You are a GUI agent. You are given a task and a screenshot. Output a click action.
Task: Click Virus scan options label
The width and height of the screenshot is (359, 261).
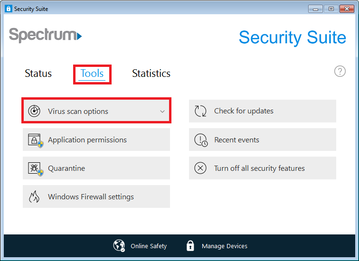click(78, 112)
